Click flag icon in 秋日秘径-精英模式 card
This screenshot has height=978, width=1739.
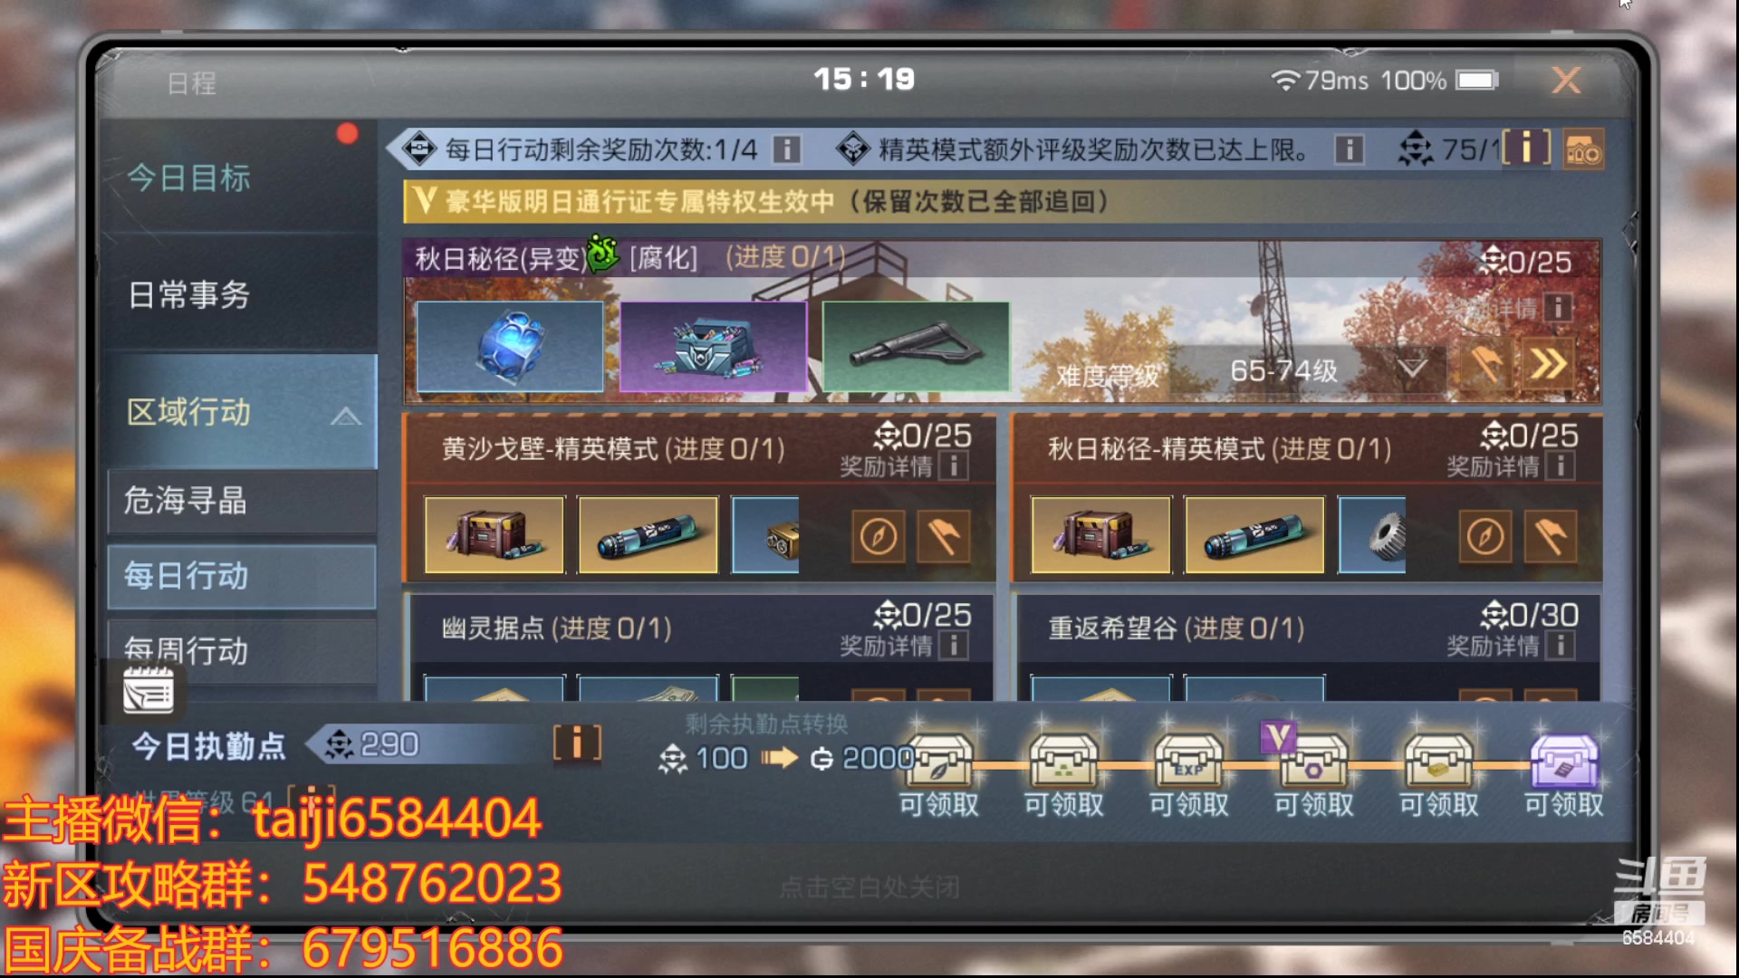(x=1550, y=537)
